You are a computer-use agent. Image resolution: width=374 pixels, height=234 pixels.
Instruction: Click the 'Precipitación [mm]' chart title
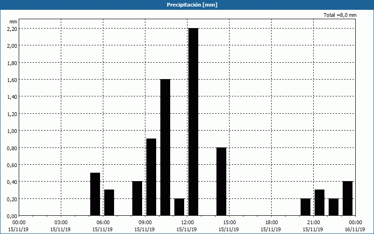point(192,5)
